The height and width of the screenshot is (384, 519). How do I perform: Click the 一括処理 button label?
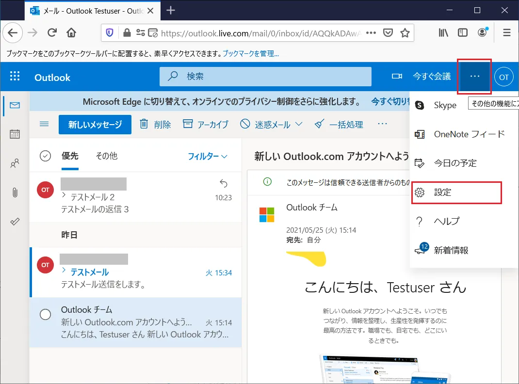tap(346, 124)
